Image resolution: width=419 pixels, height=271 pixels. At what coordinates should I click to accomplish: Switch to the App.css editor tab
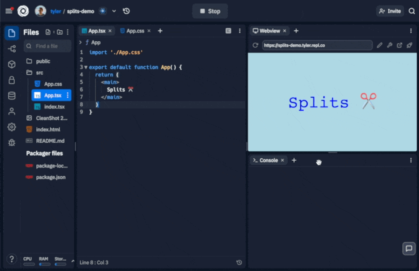(135, 31)
